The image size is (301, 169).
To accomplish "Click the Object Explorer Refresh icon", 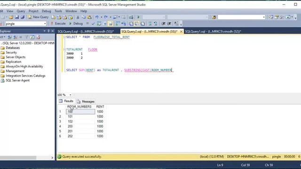I will pyautogui.click(x=32, y=37).
